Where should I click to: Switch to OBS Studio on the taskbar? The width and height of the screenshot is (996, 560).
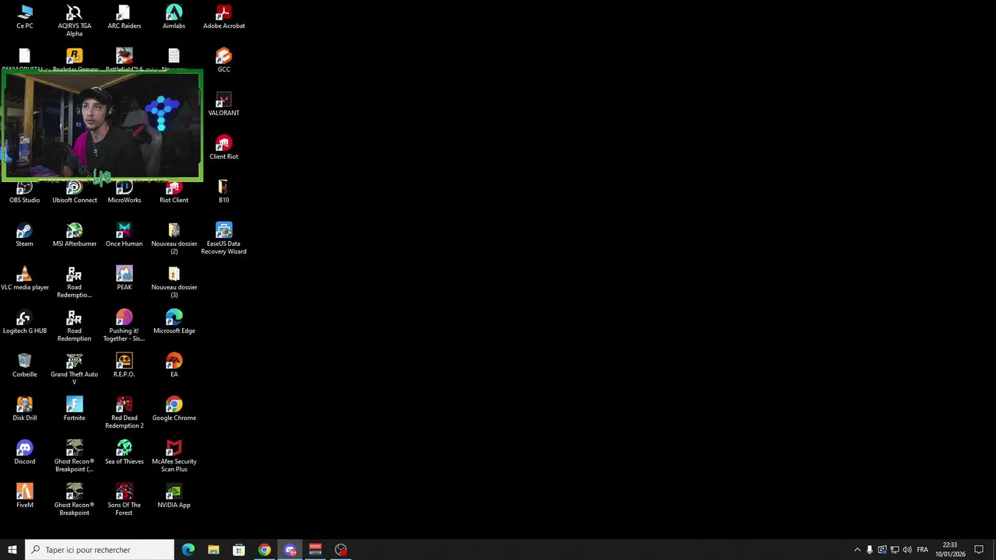pos(341,550)
